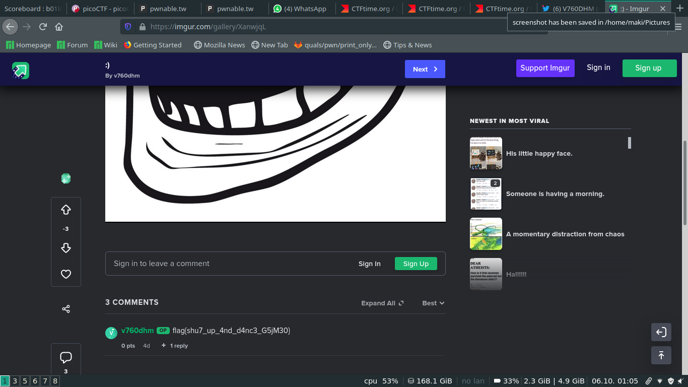Switch to the picoCTF tab
The height and width of the screenshot is (387, 688).
coord(101,9)
